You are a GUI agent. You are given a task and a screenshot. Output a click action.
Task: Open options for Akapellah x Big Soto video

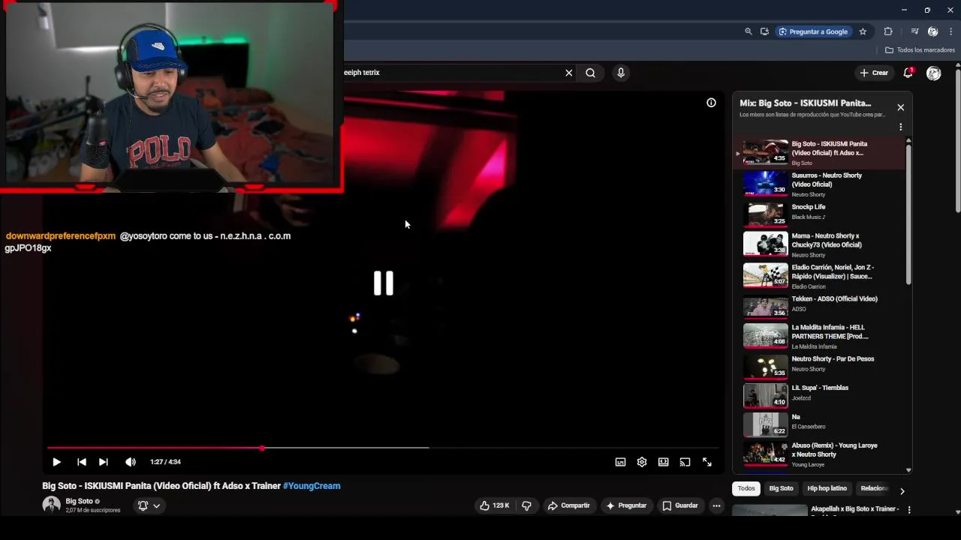(x=909, y=510)
